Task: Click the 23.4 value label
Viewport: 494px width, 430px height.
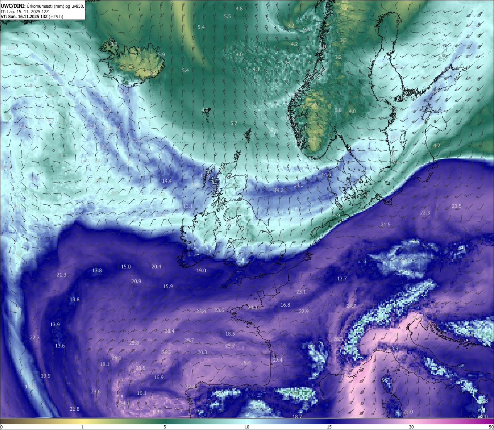Action: tap(201, 312)
